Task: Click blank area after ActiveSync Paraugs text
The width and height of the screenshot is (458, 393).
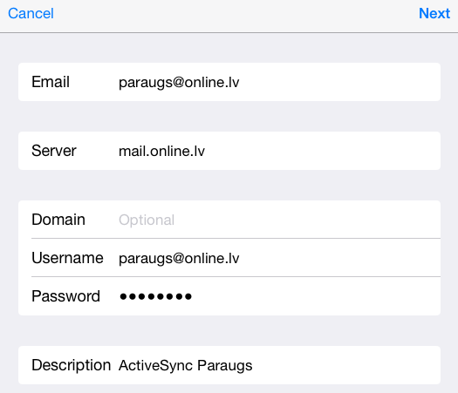Action: pyautogui.click(x=346, y=365)
